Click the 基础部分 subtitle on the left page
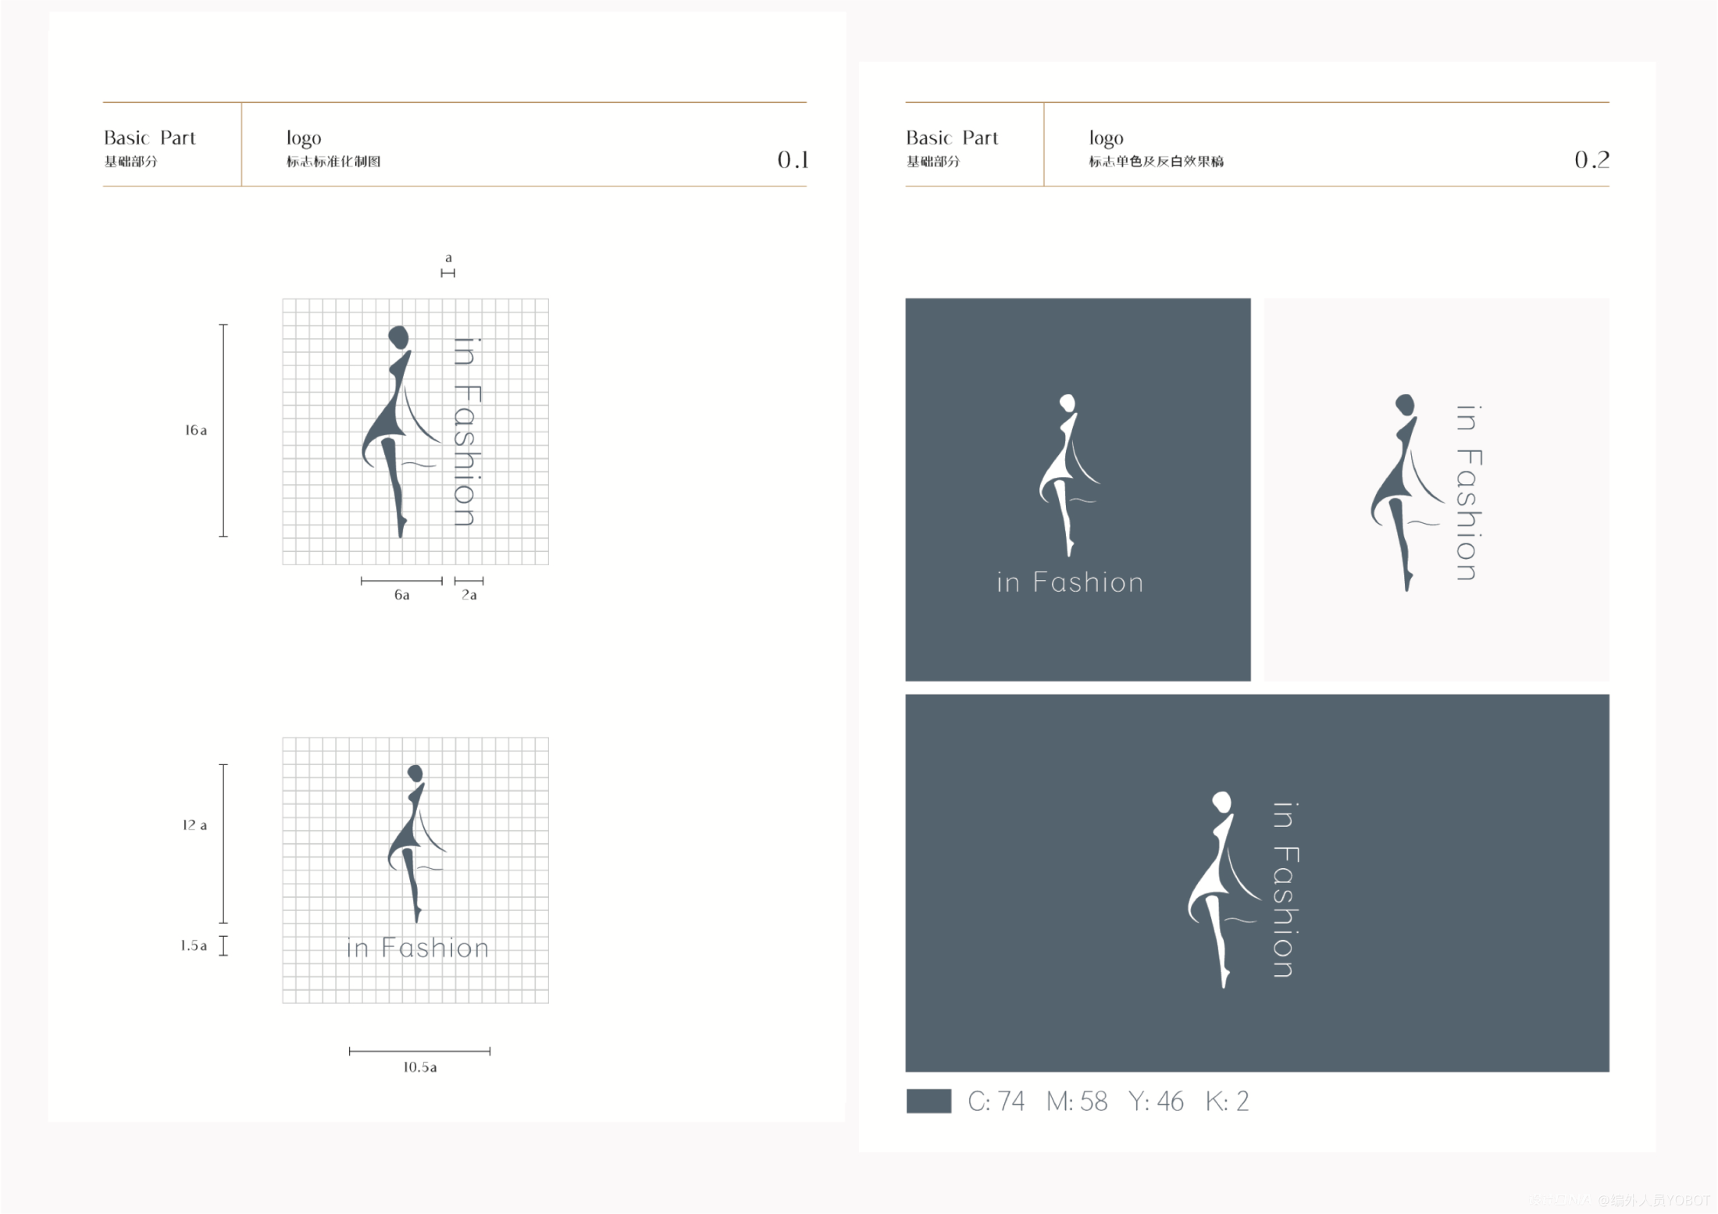Viewport: 1718px width, 1214px height. (130, 162)
